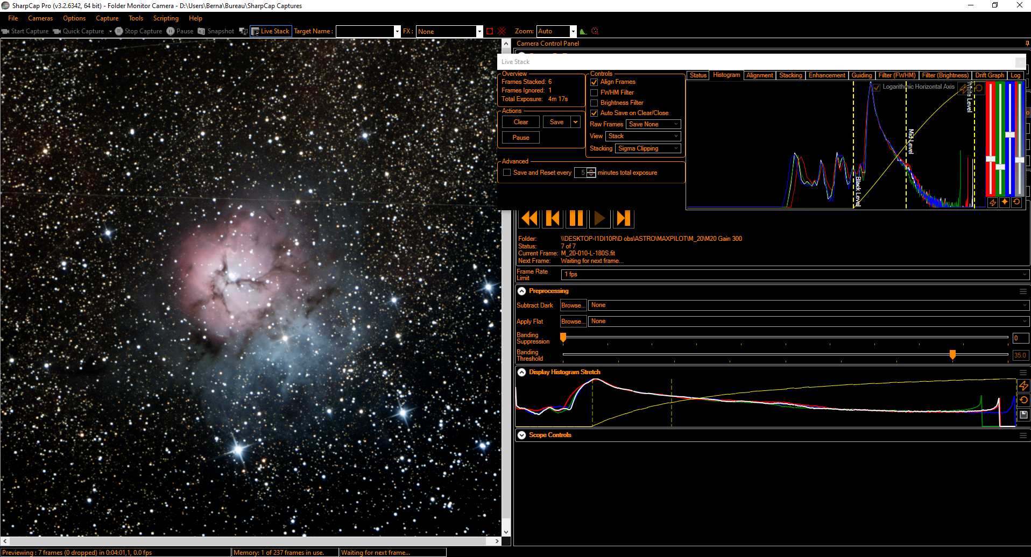This screenshot has height=557, width=1031.
Task: Click the display icon next to Snapshot
Action: point(243,31)
